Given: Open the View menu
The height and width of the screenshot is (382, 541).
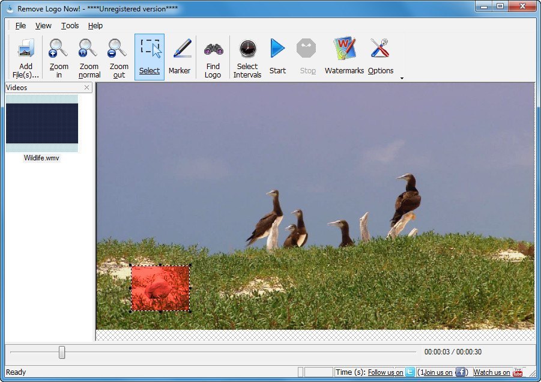Looking at the screenshot, I should [x=43, y=26].
